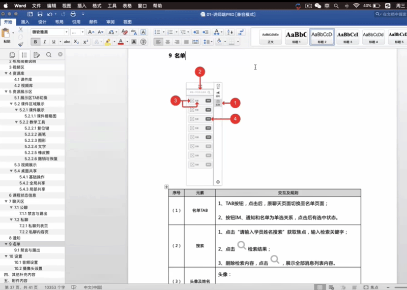Switch to the 审阅 ribbon tab
The image size is (407, 290).
click(110, 22)
